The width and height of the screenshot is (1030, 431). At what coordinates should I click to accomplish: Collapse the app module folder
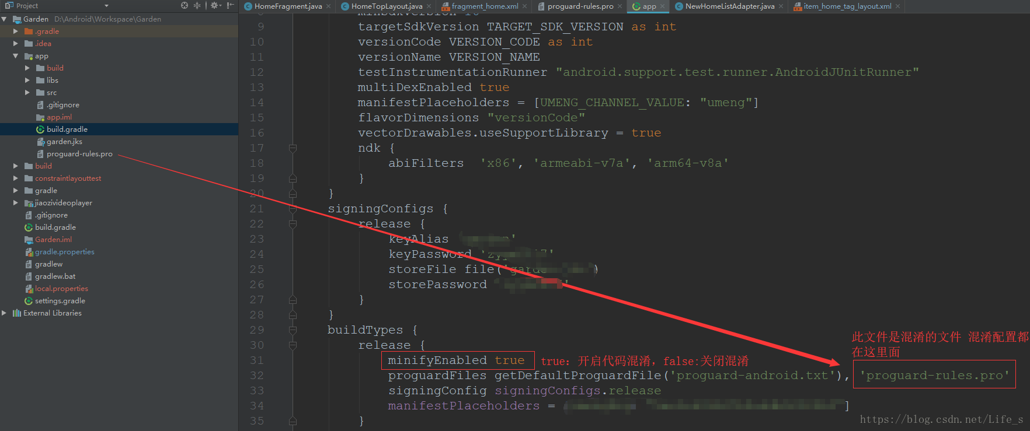pos(16,56)
